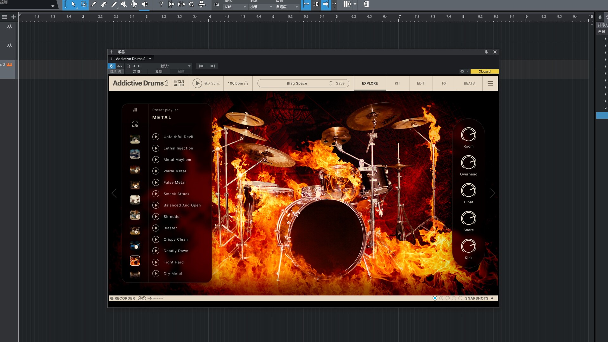608x342 pixels.
Task: Select the Range selection tool
Action: click(x=84, y=4)
